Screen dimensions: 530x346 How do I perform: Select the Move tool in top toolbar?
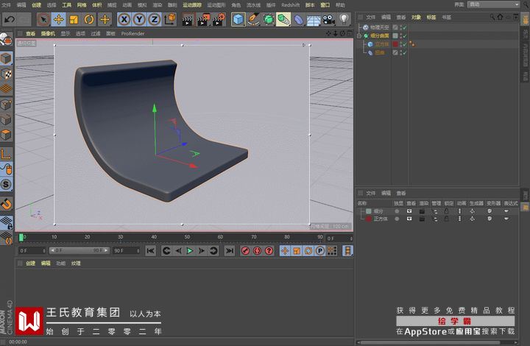(59, 19)
